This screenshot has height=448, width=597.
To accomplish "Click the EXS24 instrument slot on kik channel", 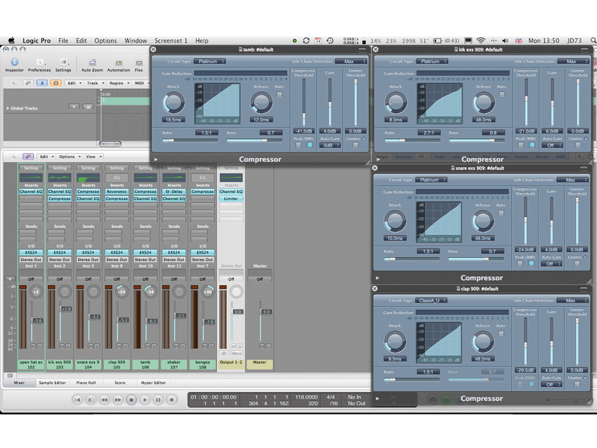I will click(x=60, y=252).
